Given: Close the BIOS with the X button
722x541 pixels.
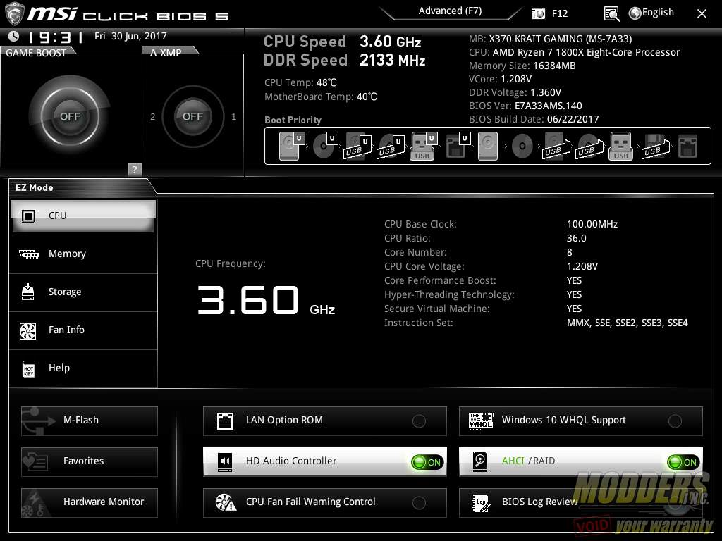Looking at the screenshot, I should click(x=702, y=14).
